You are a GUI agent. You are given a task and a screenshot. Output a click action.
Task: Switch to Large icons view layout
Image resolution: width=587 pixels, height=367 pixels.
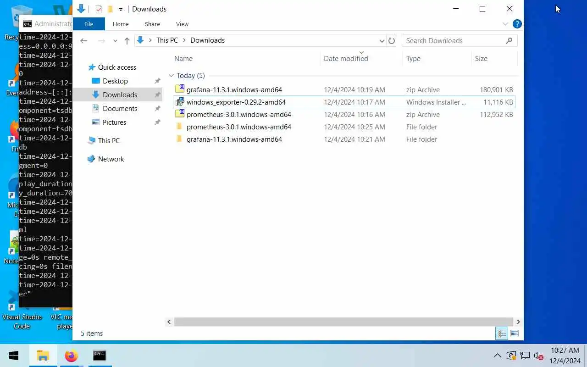tap(514, 334)
